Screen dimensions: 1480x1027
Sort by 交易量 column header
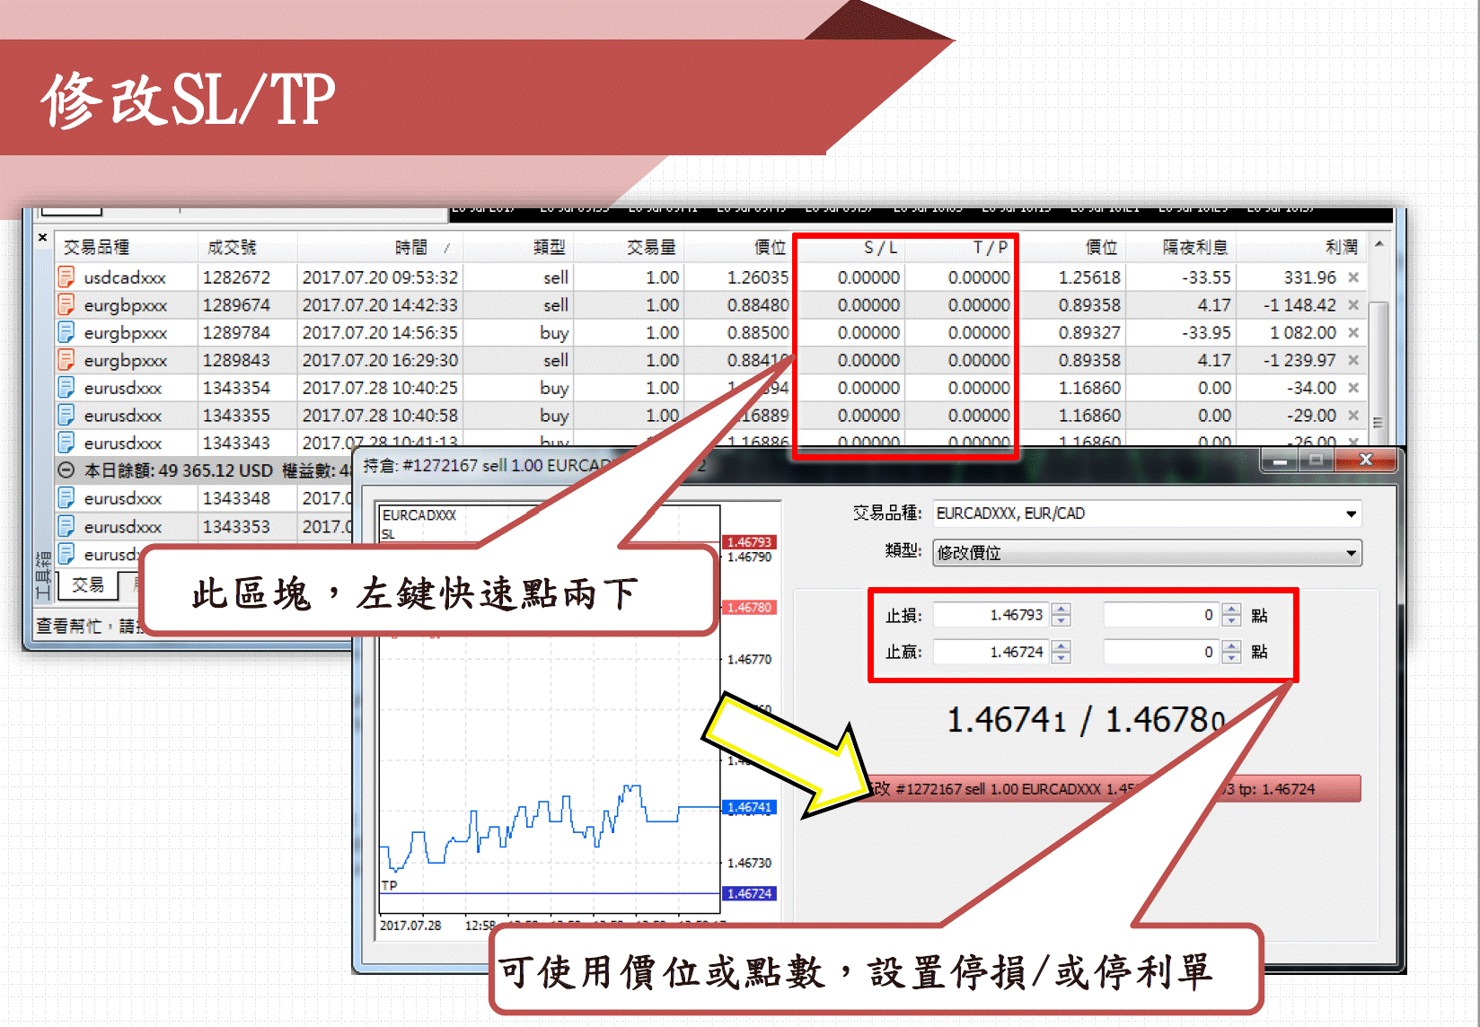629,247
